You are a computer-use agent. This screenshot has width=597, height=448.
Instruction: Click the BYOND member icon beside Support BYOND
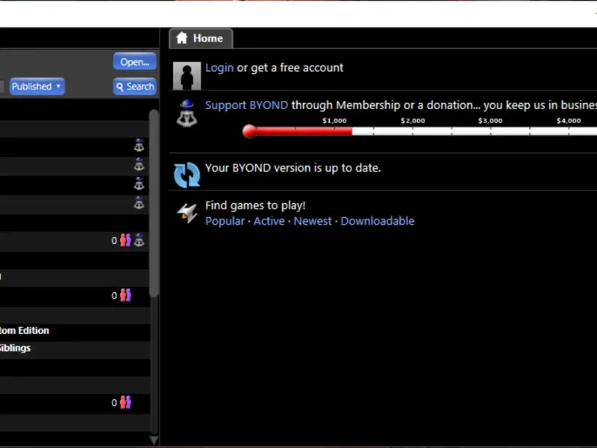pos(187,113)
